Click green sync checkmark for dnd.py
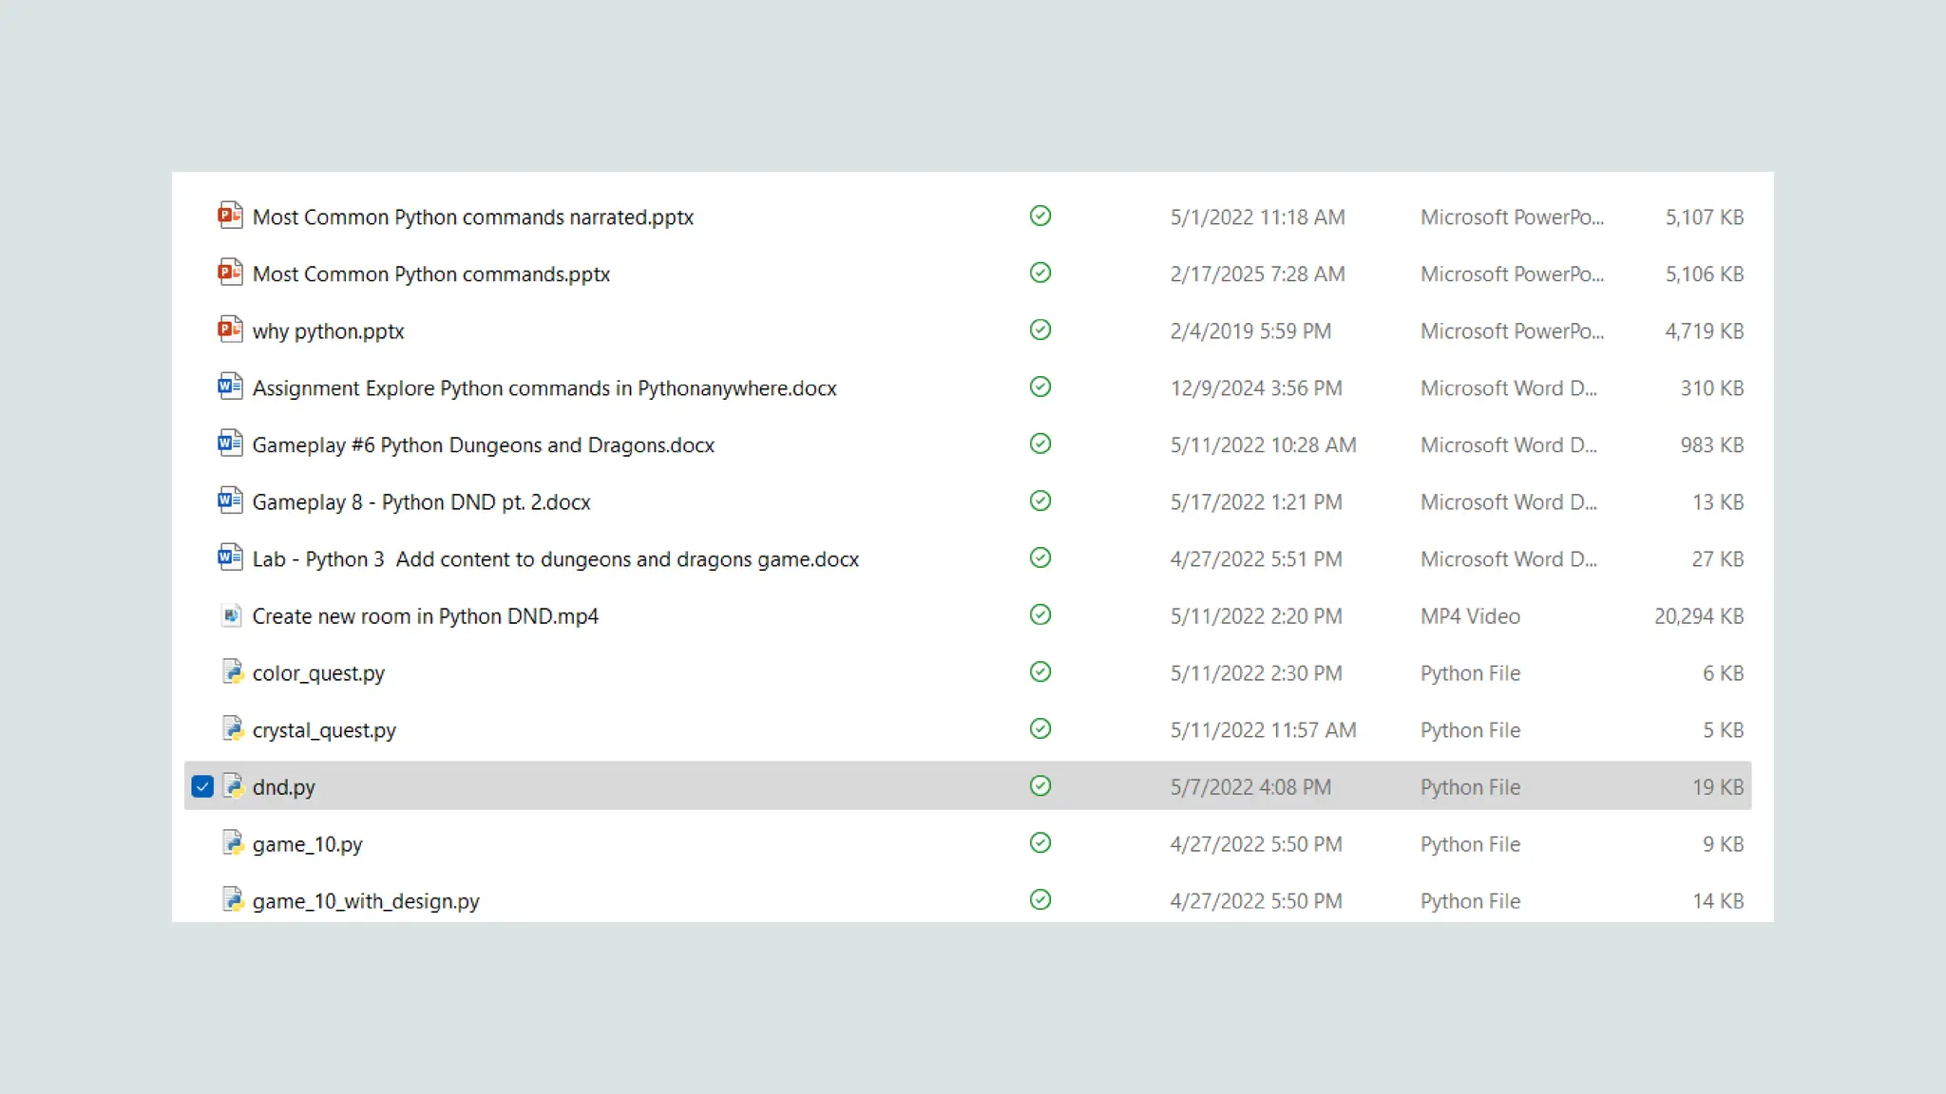 1040,785
